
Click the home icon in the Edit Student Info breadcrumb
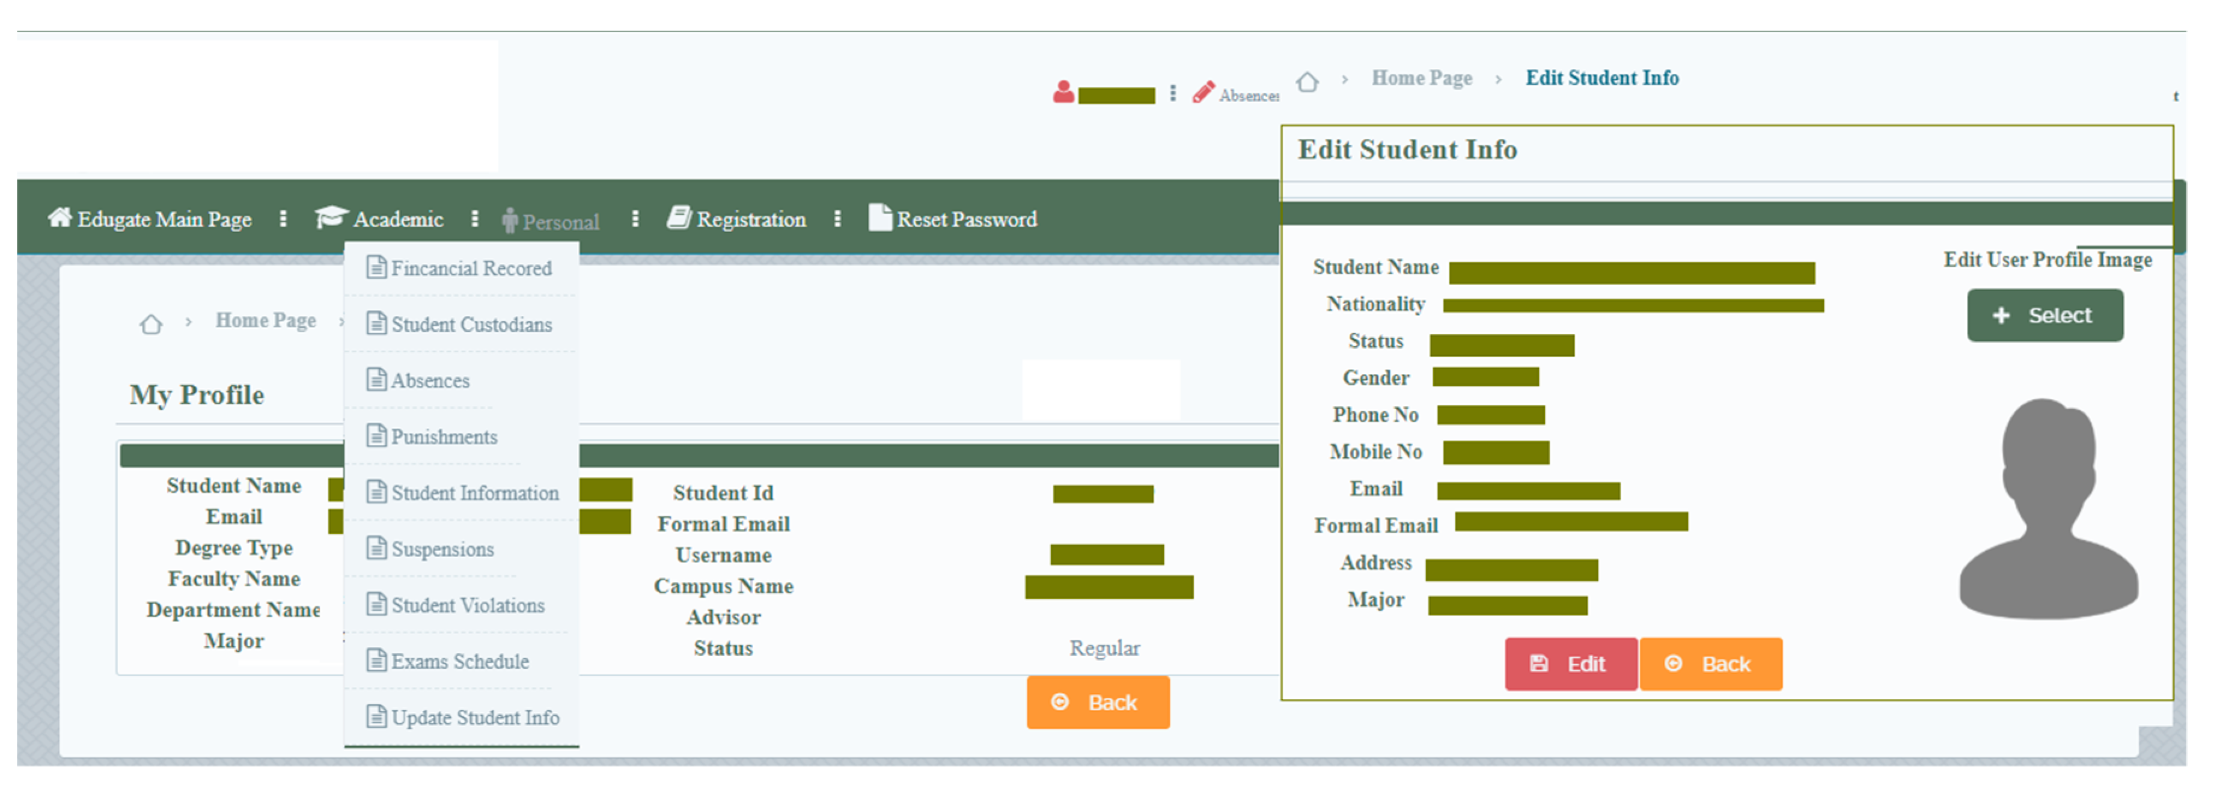tap(1307, 82)
